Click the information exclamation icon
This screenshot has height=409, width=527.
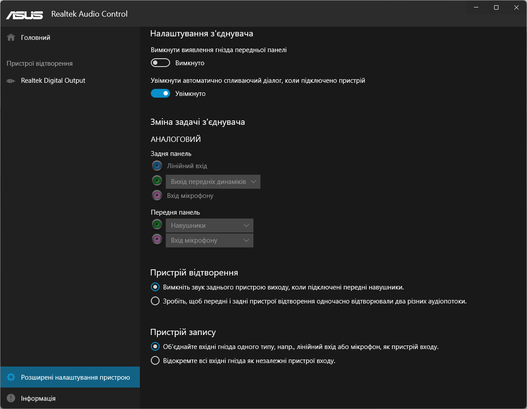(x=11, y=398)
